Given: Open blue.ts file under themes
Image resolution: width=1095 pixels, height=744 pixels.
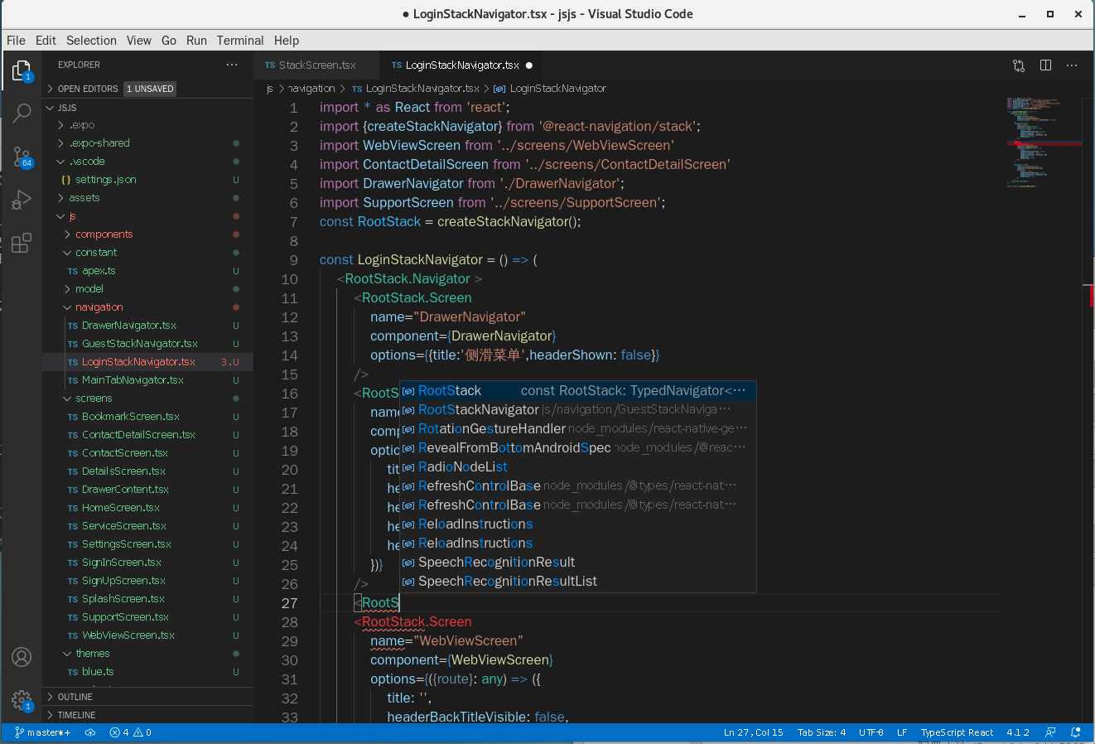Looking at the screenshot, I should point(147,672).
